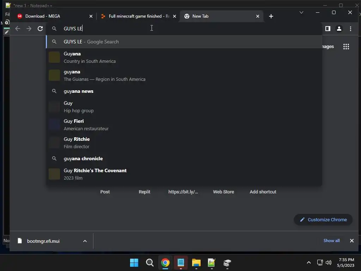Viewport: 361px width, 271px height.
Task: Click the Guy Fieri suggestion thumbnail
Action: point(54,125)
